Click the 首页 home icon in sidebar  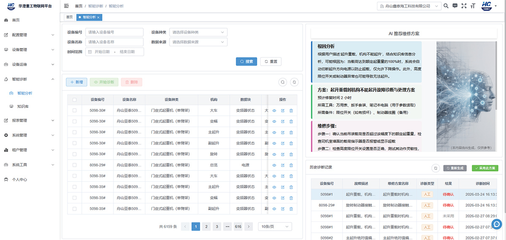(6, 20)
